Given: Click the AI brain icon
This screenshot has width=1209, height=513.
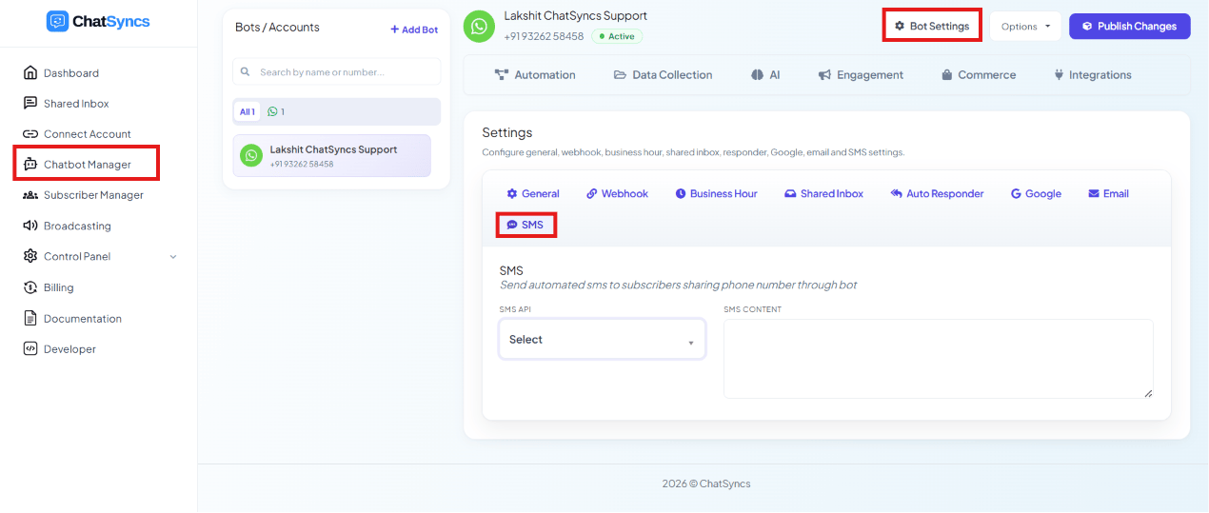Looking at the screenshot, I should [x=758, y=75].
